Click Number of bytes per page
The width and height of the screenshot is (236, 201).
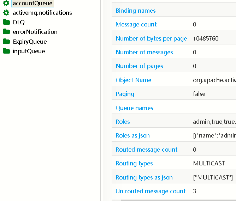(151, 38)
